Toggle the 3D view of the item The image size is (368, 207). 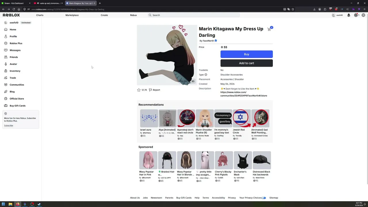coord(193,81)
